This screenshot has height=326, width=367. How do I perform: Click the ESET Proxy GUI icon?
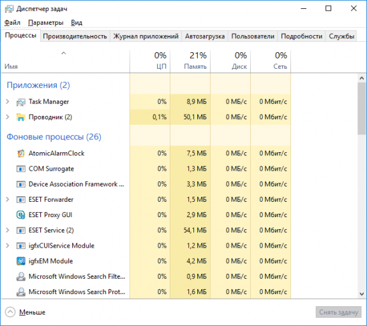(x=21, y=215)
